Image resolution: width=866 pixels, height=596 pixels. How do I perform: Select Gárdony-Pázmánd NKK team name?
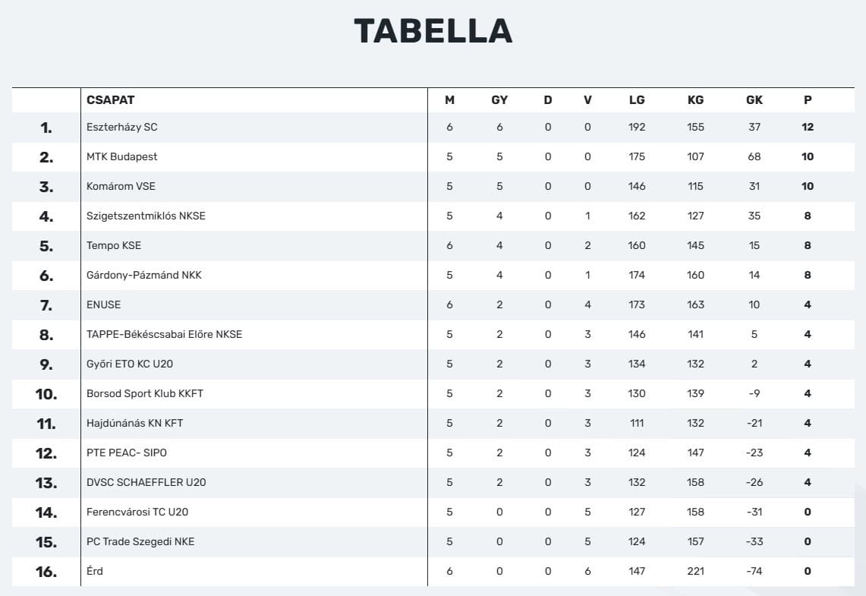pyautogui.click(x=144, y=275)
